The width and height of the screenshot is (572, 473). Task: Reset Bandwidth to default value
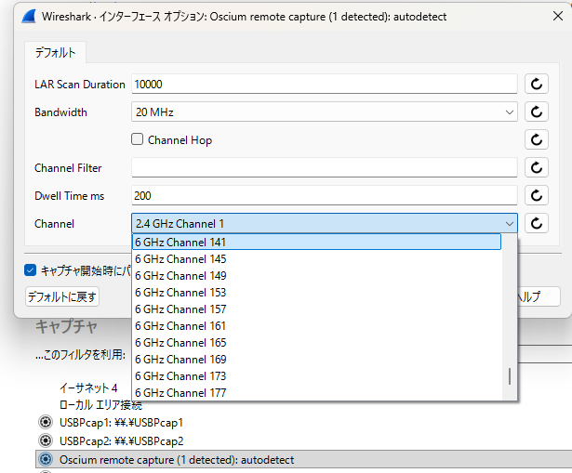(x=537, y=112)
